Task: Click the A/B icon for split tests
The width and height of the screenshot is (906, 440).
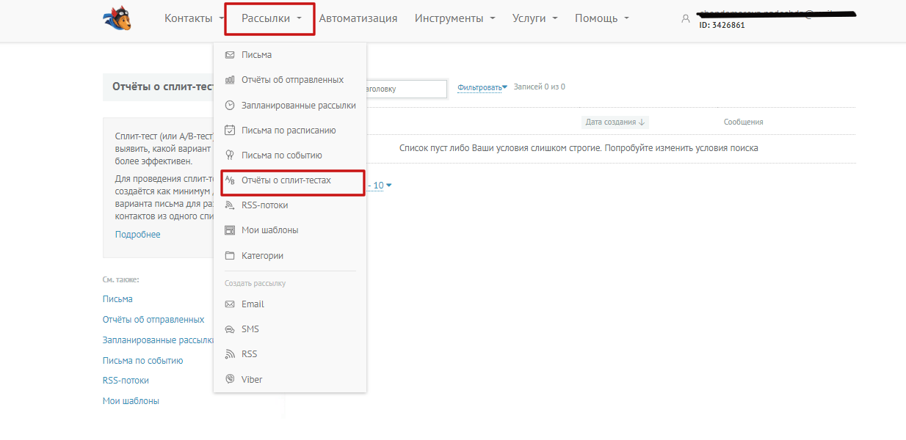Action: (x=230, y=180)
